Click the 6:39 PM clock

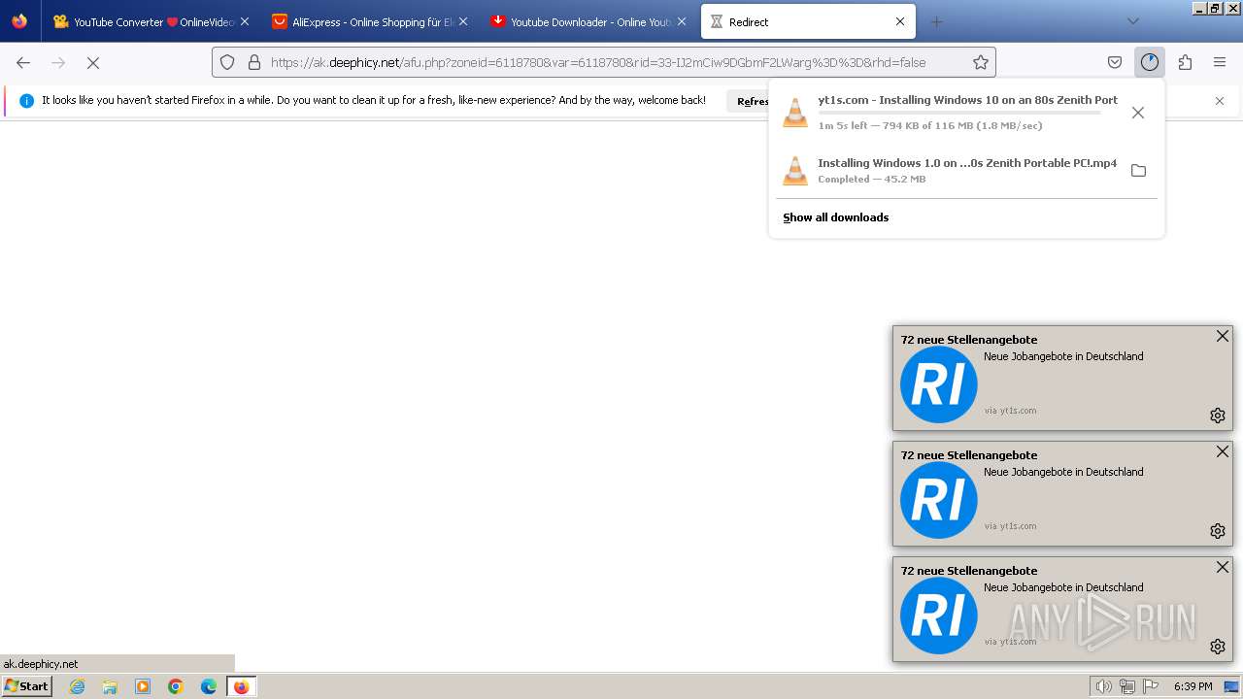pyautogui.click(x=1193, y=686)
